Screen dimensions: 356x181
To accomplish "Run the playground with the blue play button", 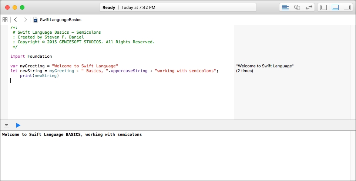I will tap(18, 125).
